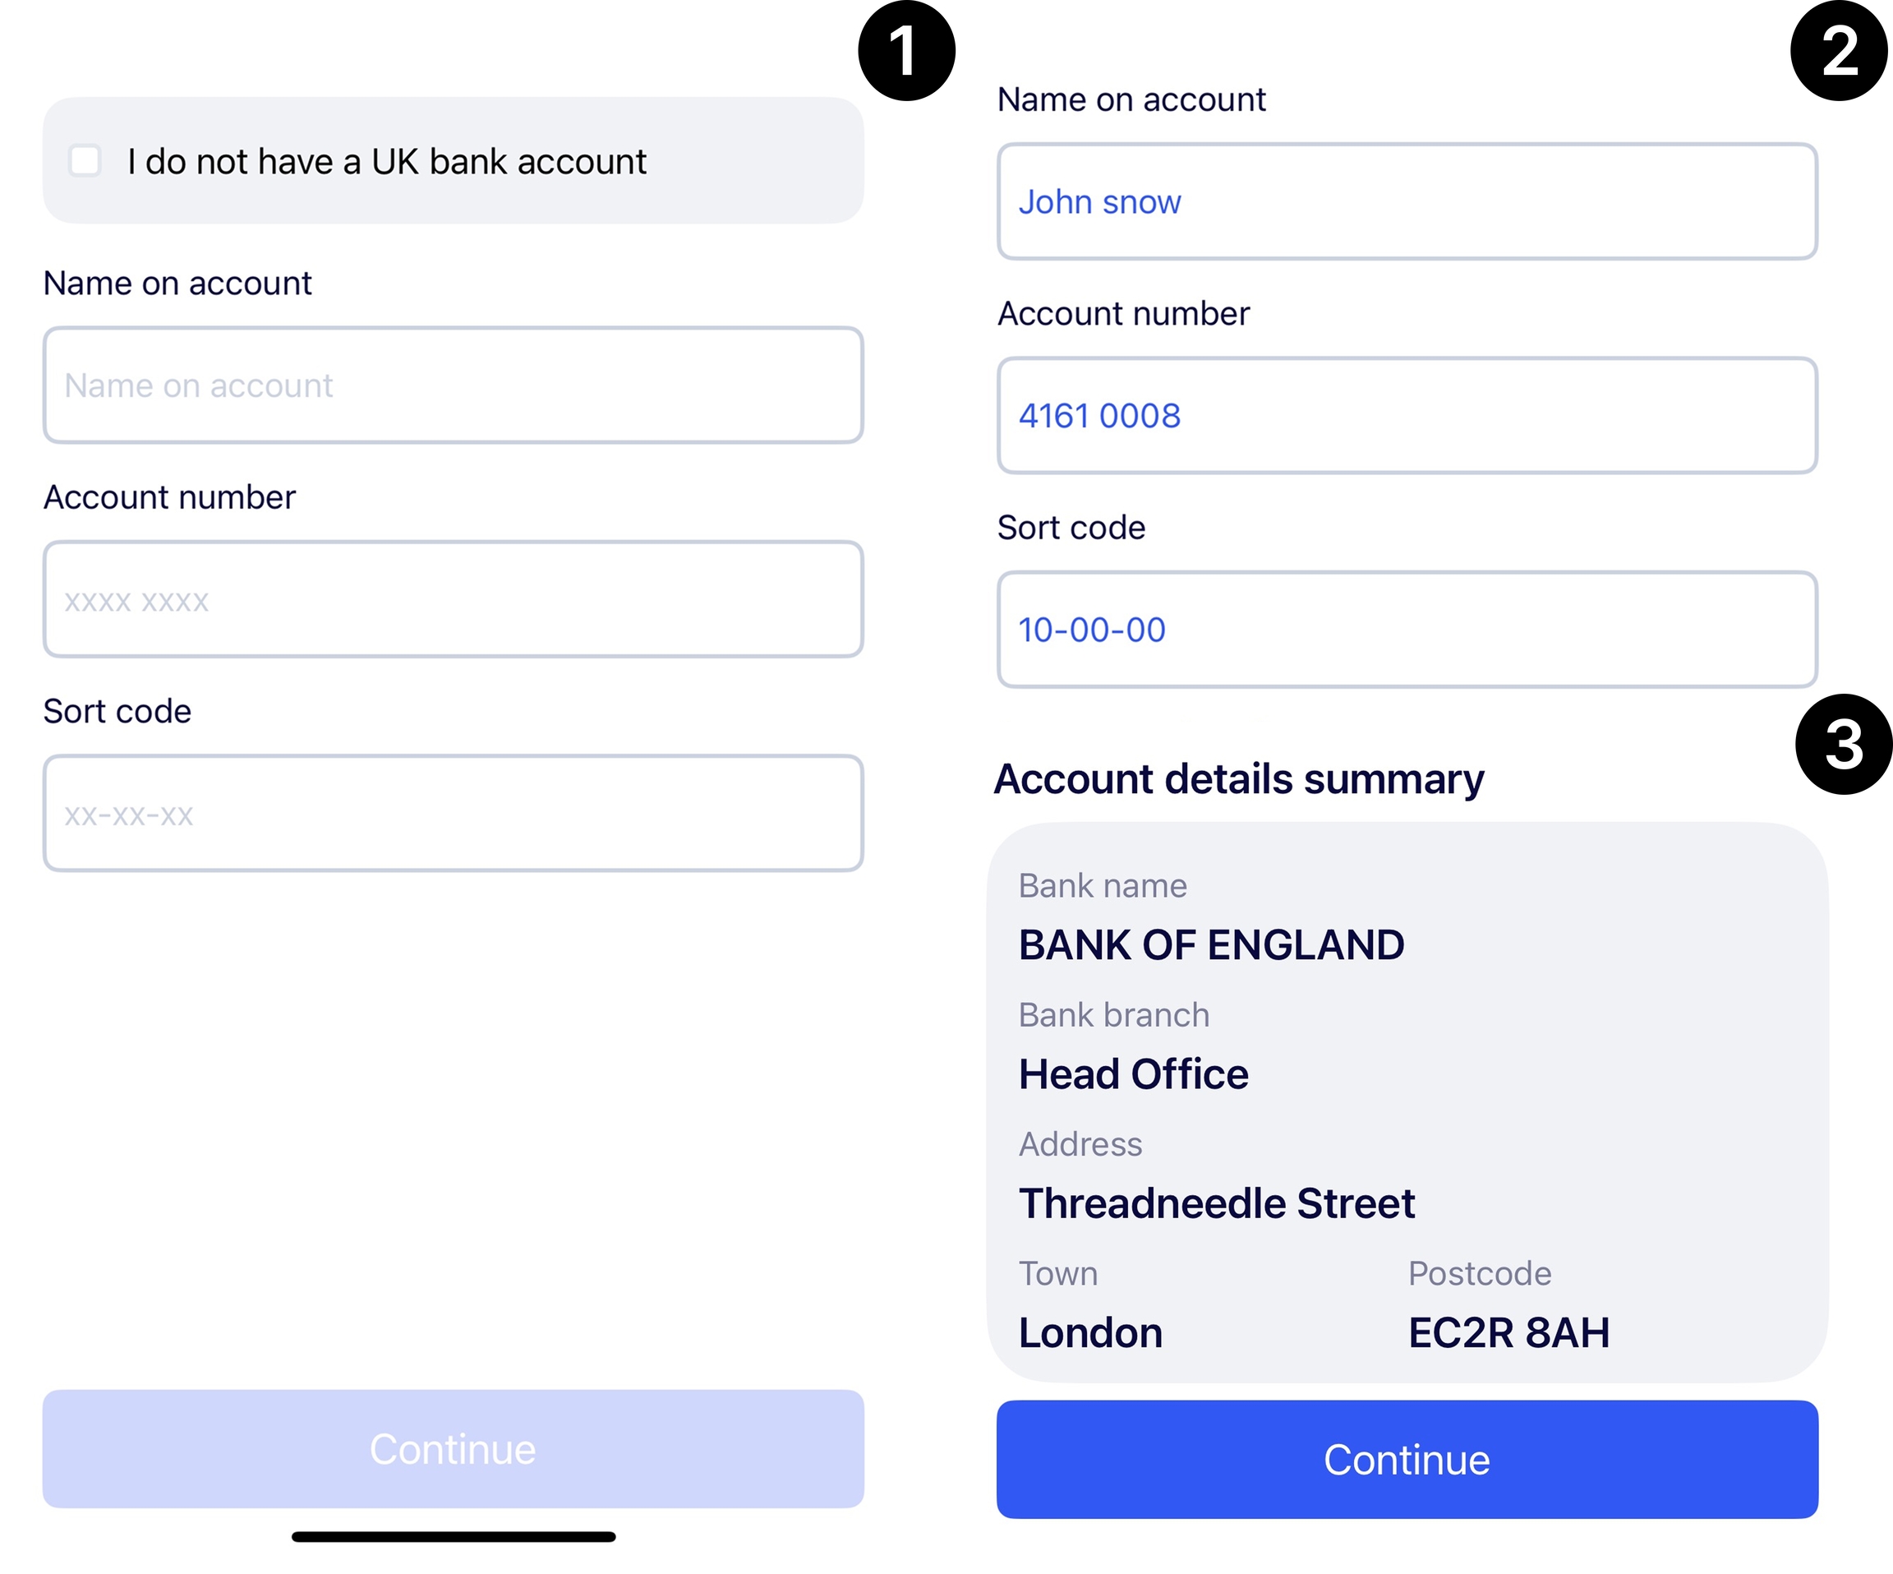
Task: Click the 'Head Office' branch value
Action: tap(1133, 1074)
